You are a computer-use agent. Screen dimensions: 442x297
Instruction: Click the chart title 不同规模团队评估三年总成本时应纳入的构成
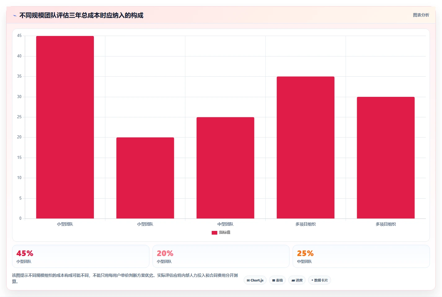[x=81, y=16]
